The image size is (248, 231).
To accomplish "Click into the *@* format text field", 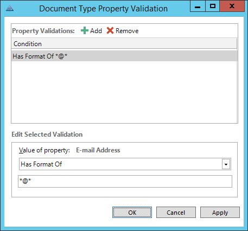I will (x=125, y=181).
